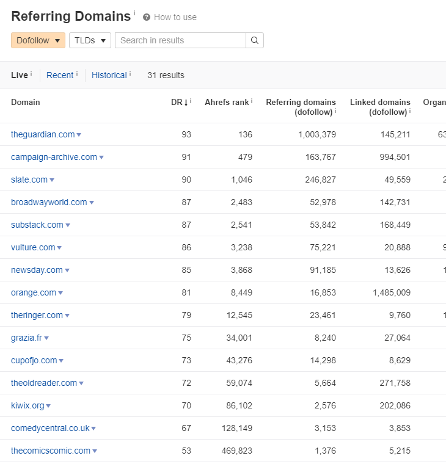
Task: Open grazia.fr domain link
Action: click(27, 338)
